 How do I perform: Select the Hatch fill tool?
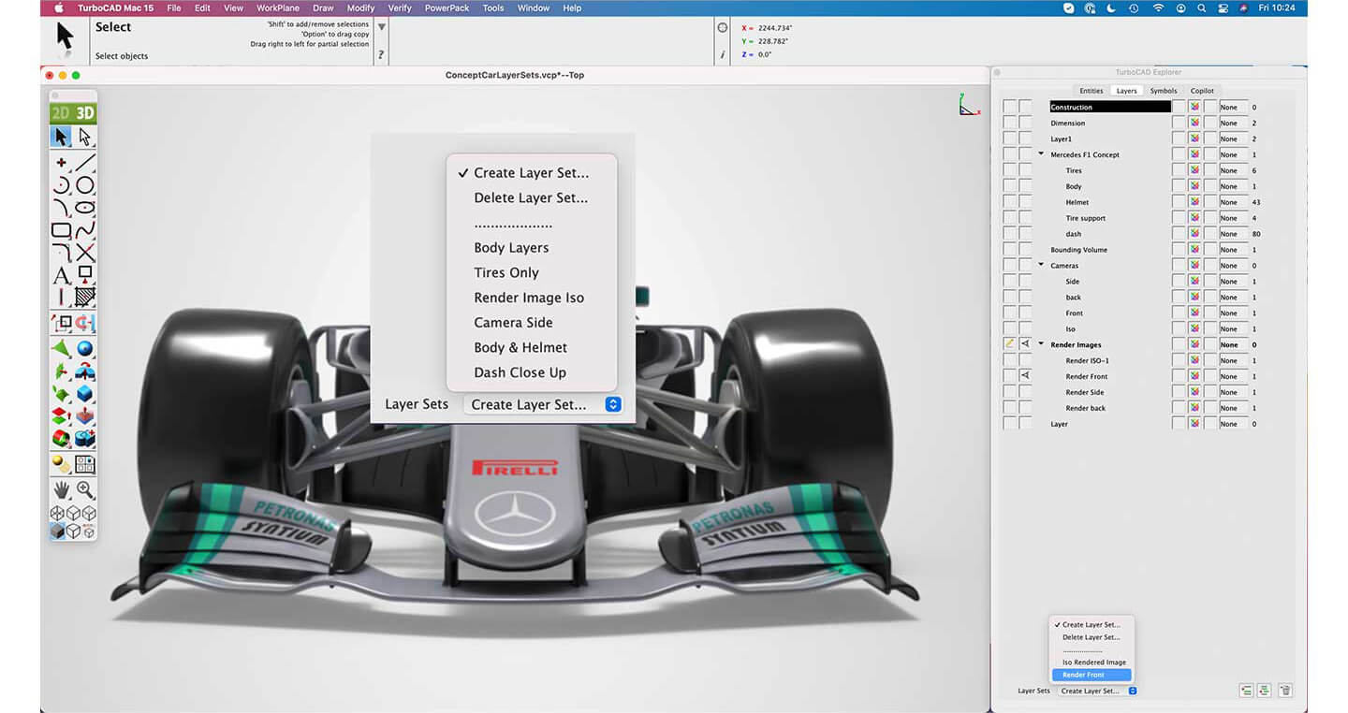85,298
